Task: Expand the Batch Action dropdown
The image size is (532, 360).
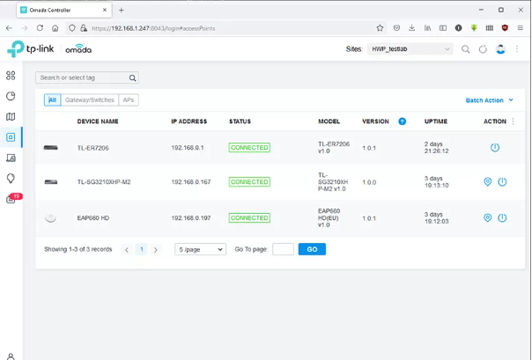Action: [489, 100]
